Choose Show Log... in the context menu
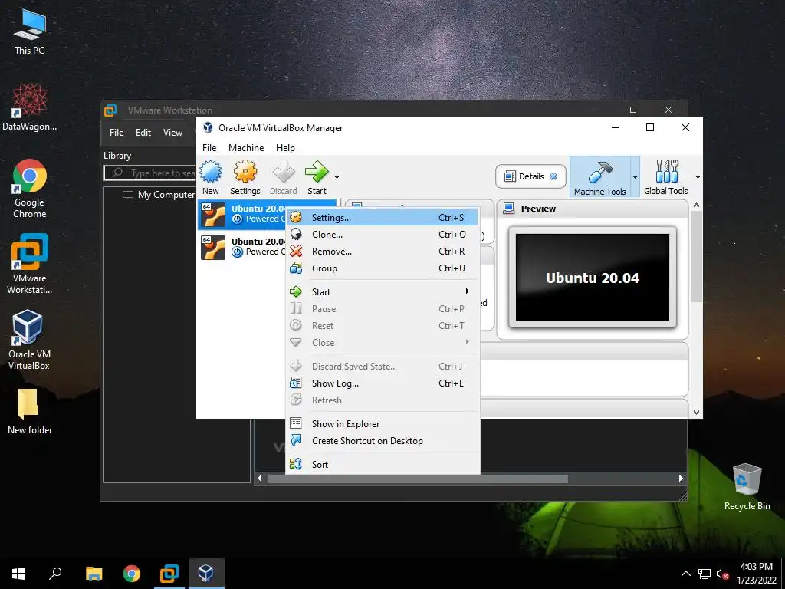785x589 pixels. (x=382, y=383)
